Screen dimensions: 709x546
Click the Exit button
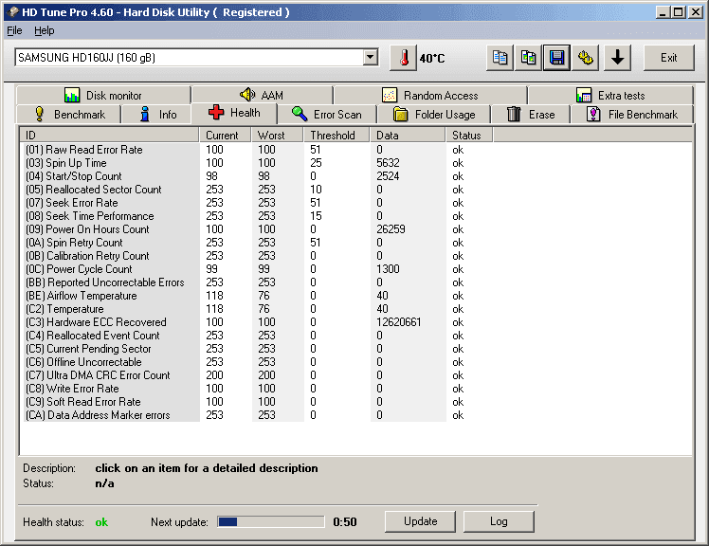click(x=669, y=58)
